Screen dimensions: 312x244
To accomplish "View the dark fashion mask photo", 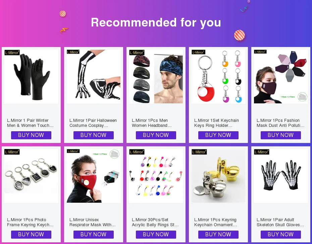I will (x=281, y=77).
